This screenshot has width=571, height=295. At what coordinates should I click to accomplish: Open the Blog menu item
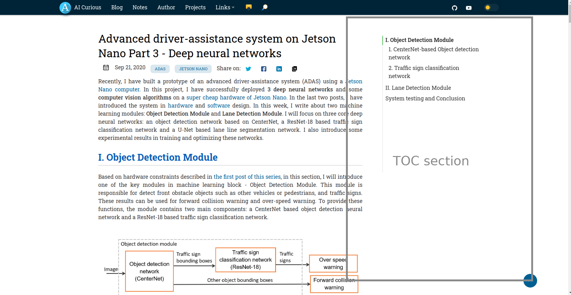click(x=117, y=7)
